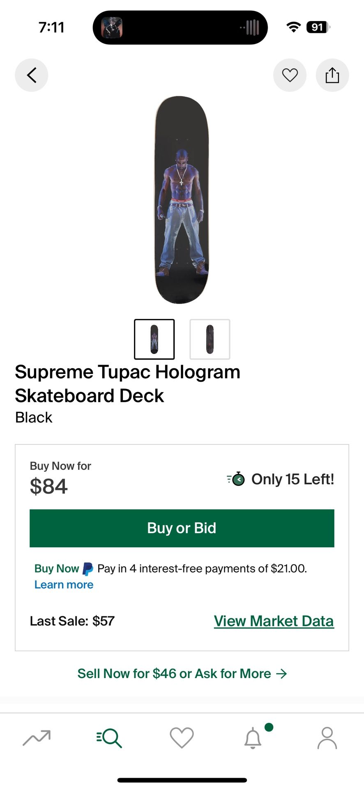Screen dimensions: 364x790
Task: Open View Market Data link
Action: coord(274,621)
